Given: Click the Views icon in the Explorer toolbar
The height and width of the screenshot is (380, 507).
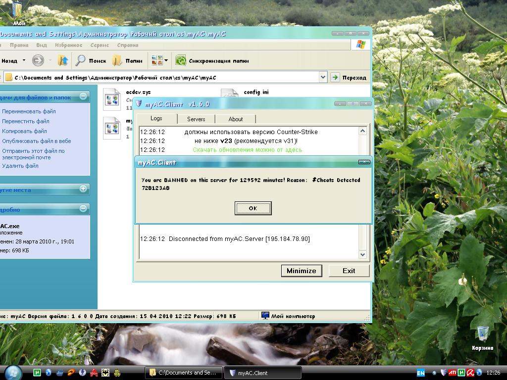Looking at the screenshot, I should click(x=157, y=60).
